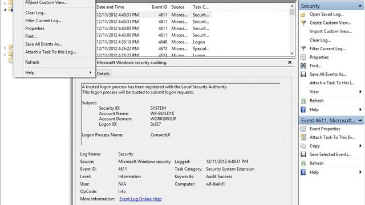The image size is (365, 205).
Task: Click Event Properties in the Actions pane
Action: pos(325,129)
